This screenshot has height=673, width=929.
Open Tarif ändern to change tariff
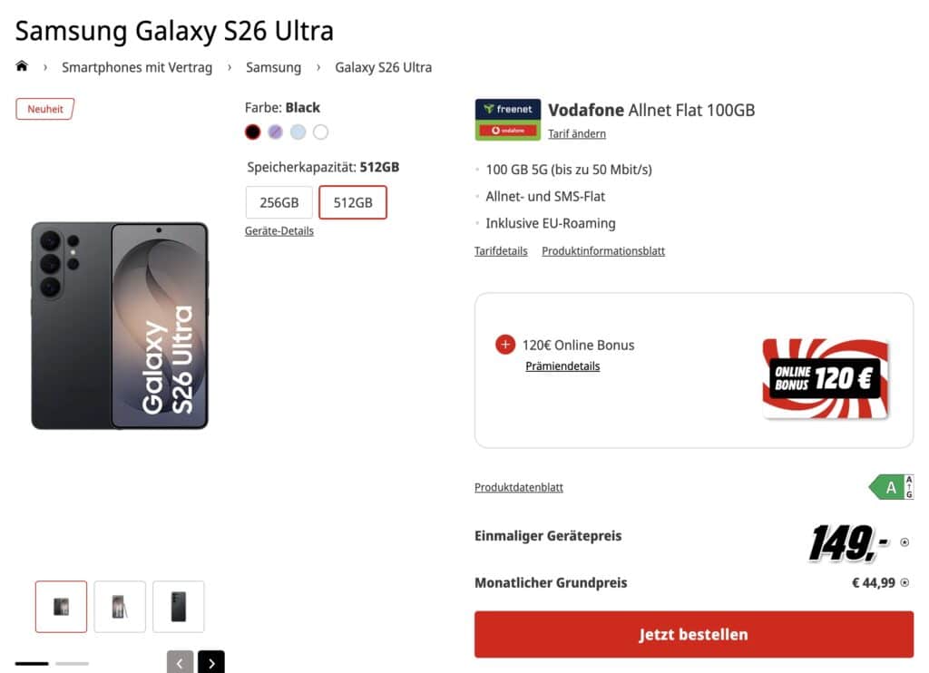[577, 134]
